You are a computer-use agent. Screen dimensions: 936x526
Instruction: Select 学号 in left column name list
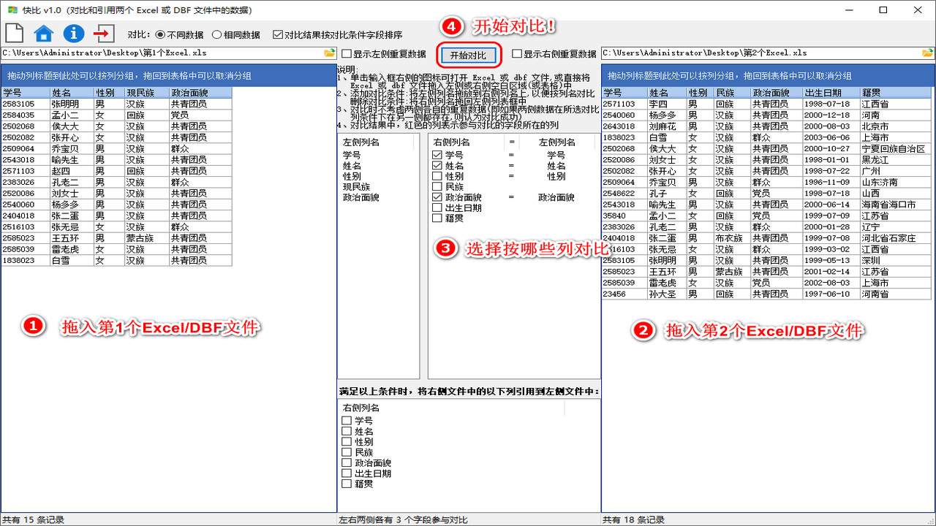352,155
